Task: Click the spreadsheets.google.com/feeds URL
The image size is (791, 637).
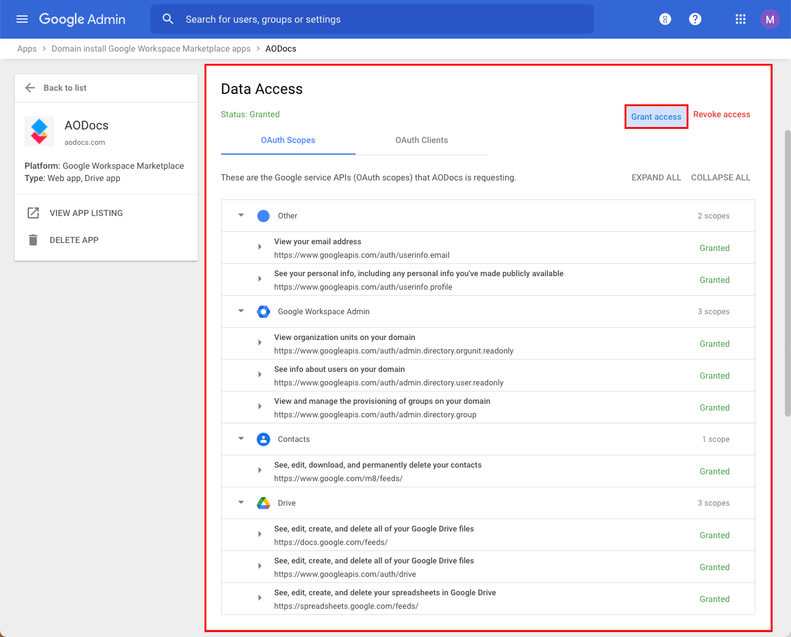Action: (346, 606)
